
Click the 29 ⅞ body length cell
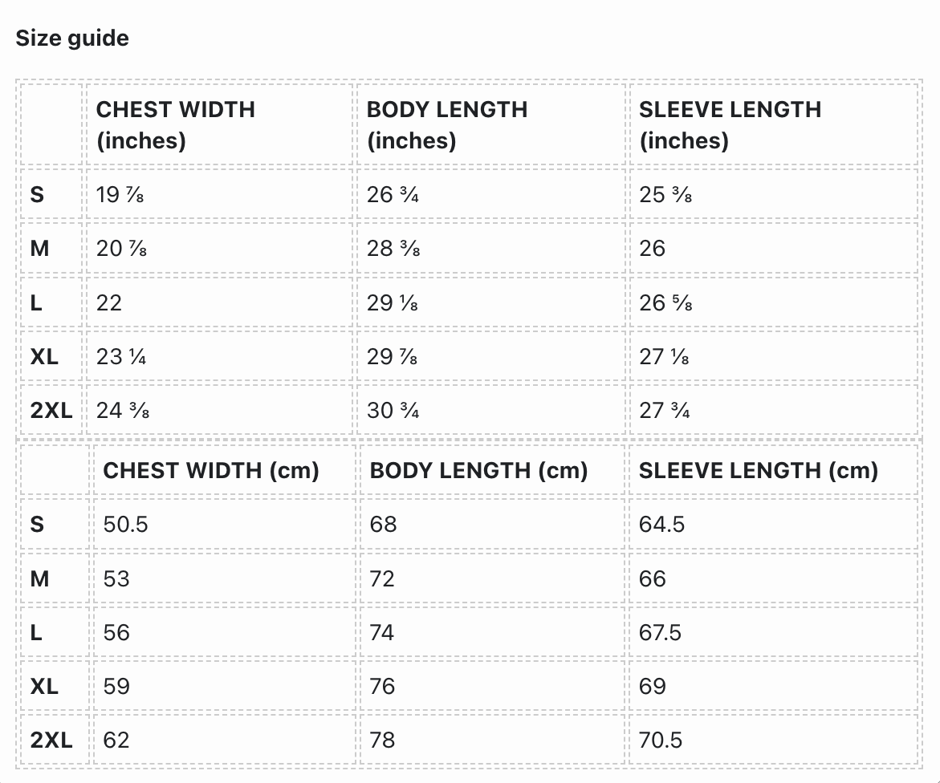(392, 357)
